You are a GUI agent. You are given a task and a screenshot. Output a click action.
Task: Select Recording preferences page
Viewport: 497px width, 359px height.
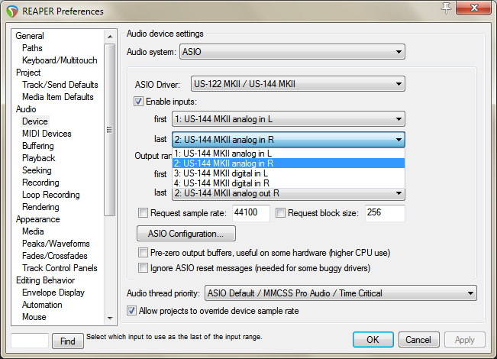[40, 183]
